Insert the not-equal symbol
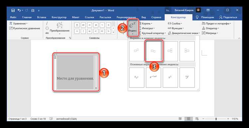 (96, 25)
